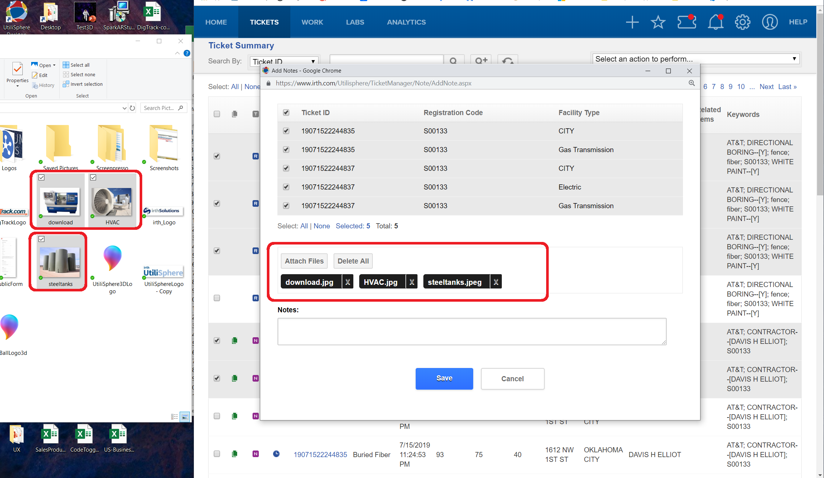
Task: Expand the Properties dropdown arrow
Action: point(18,86)
